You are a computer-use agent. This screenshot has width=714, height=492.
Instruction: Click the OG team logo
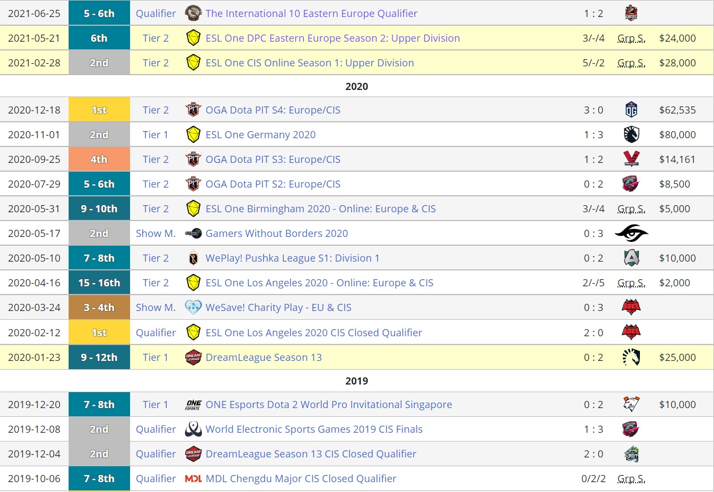(x=631, y=110)
